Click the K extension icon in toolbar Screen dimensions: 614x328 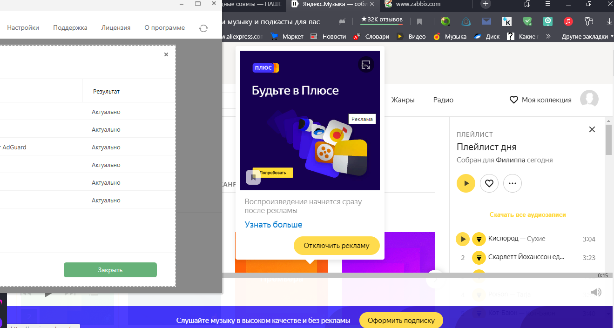[x=507, y=21]
